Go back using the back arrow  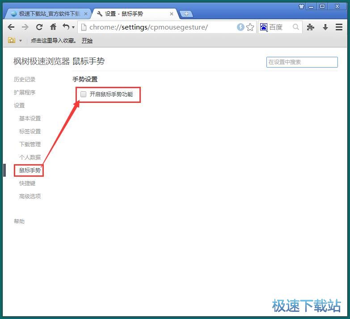point(11,27)
